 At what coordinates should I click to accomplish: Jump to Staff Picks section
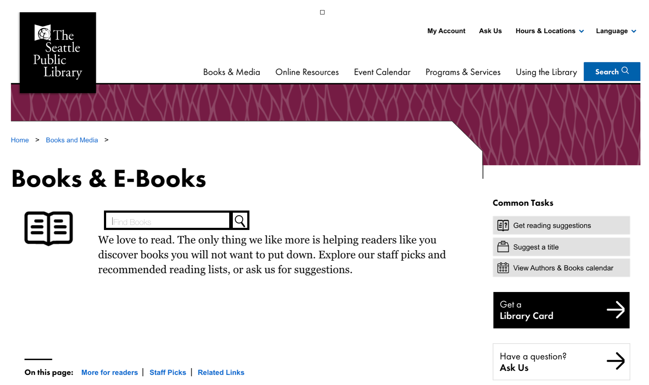tap(168, 372)
